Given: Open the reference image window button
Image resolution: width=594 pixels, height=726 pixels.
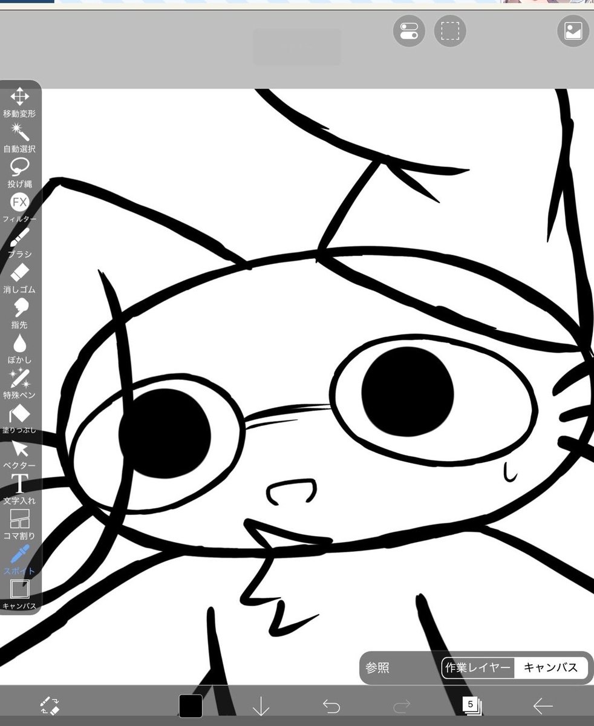Looking at the screenshot, I should 573,30.
